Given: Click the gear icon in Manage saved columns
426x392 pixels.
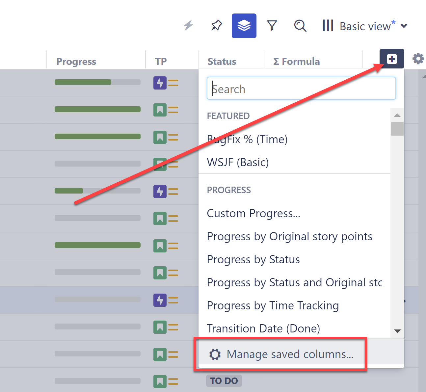Looking at the screenshot, I should 215,354.
